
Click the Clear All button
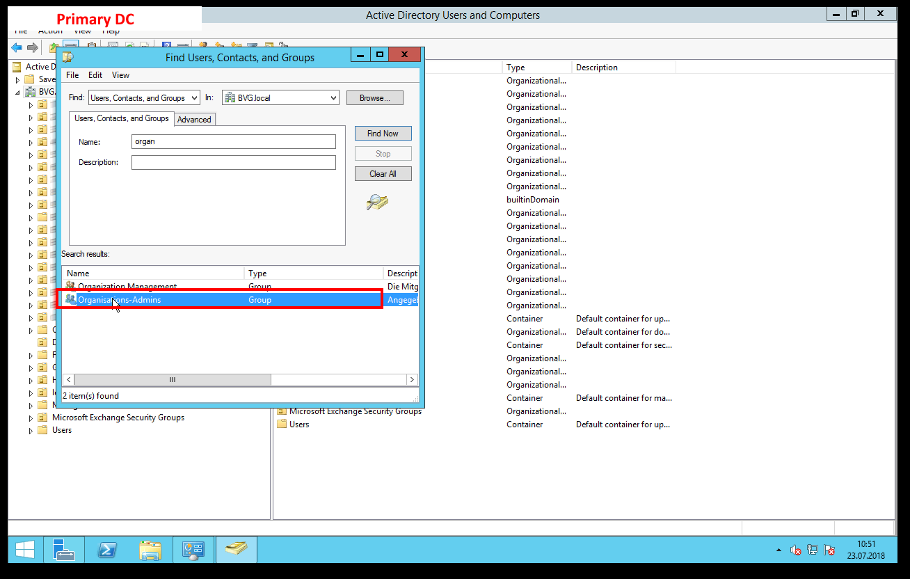(x=383, y=174)
